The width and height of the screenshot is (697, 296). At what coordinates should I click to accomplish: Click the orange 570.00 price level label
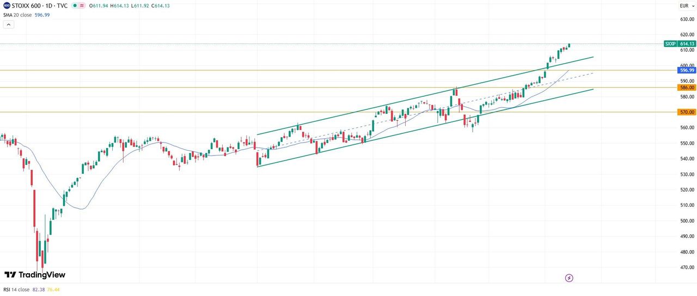(687, 112)
